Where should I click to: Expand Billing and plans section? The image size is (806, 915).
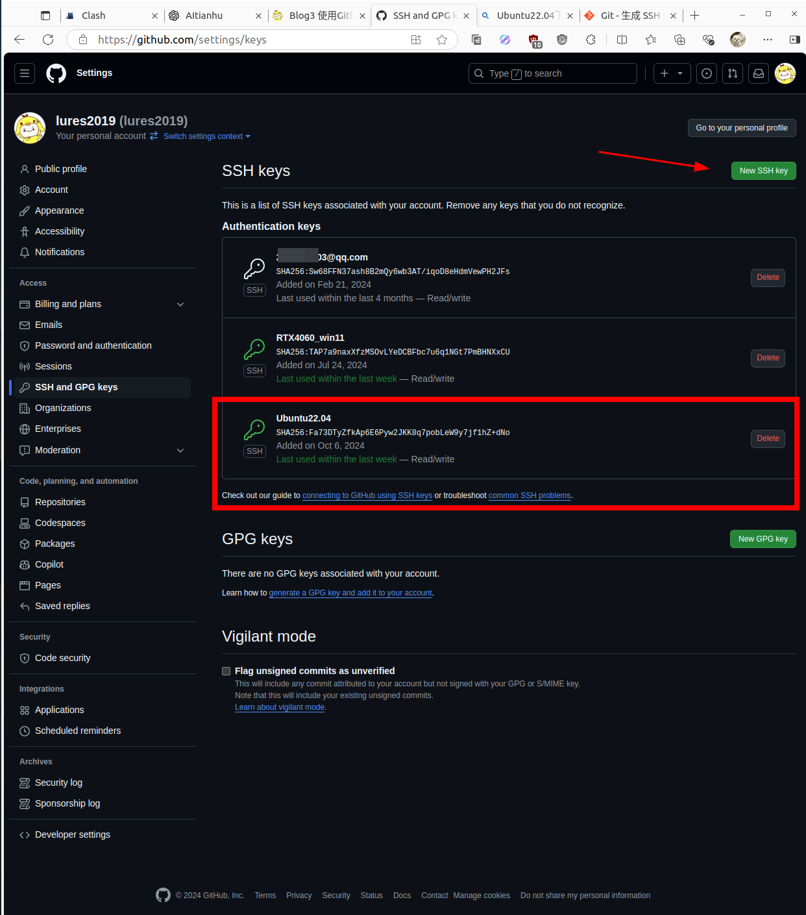coord(180,304)
